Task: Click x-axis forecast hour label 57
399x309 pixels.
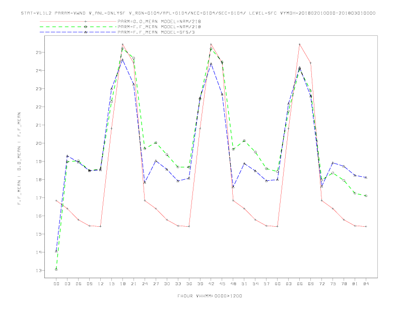Action: coord(267,284)
